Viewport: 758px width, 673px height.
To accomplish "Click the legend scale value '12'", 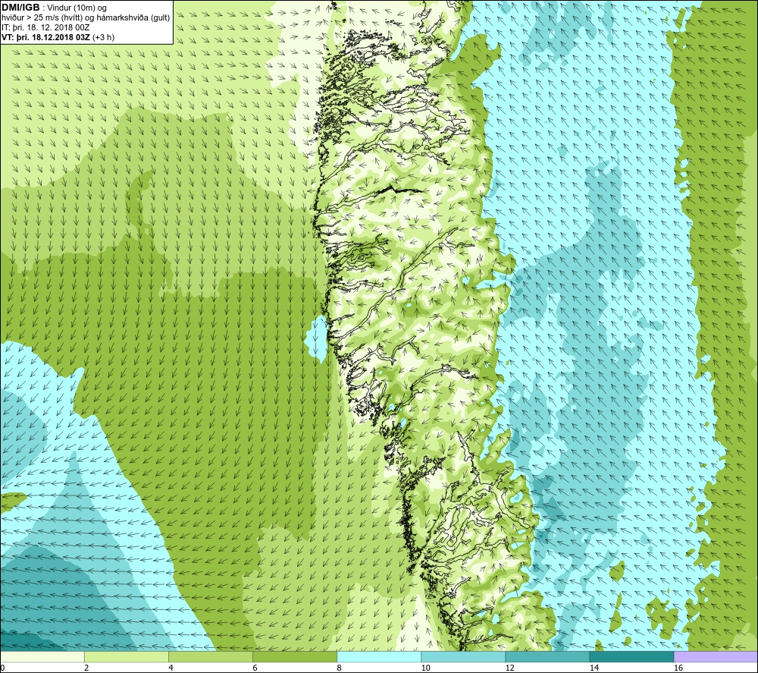I will click(509, 668).
